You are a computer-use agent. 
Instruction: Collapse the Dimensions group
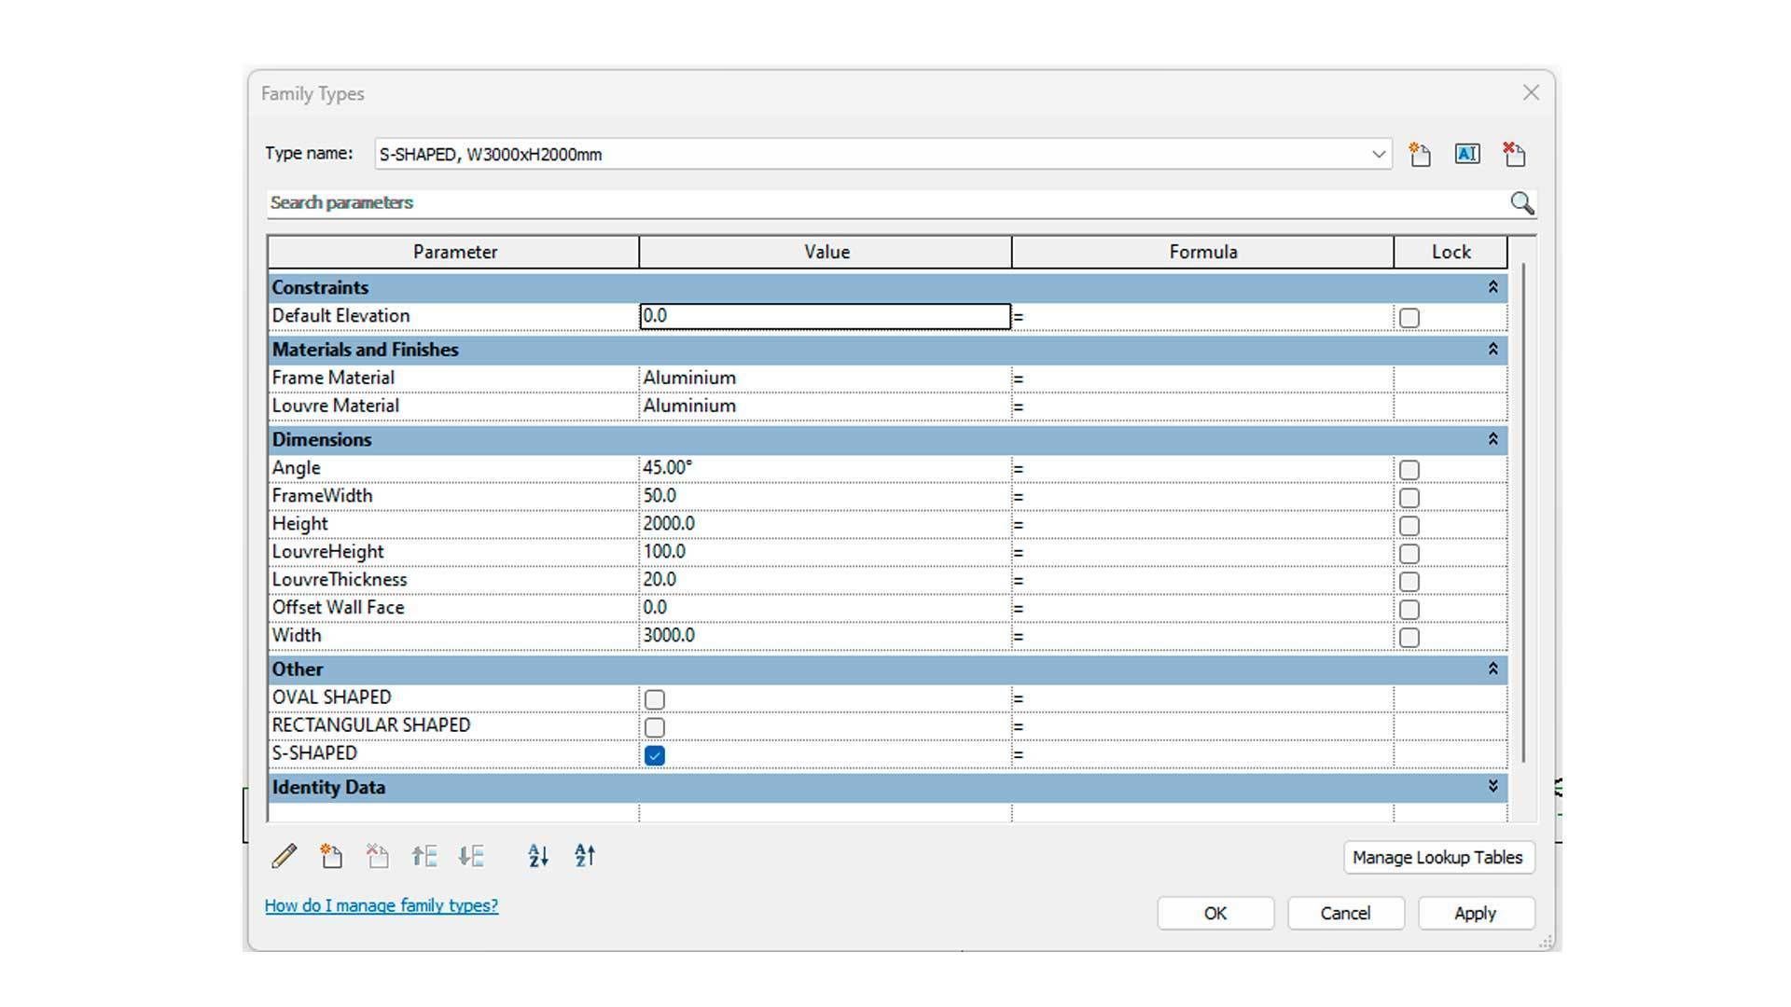(1492, 439)
